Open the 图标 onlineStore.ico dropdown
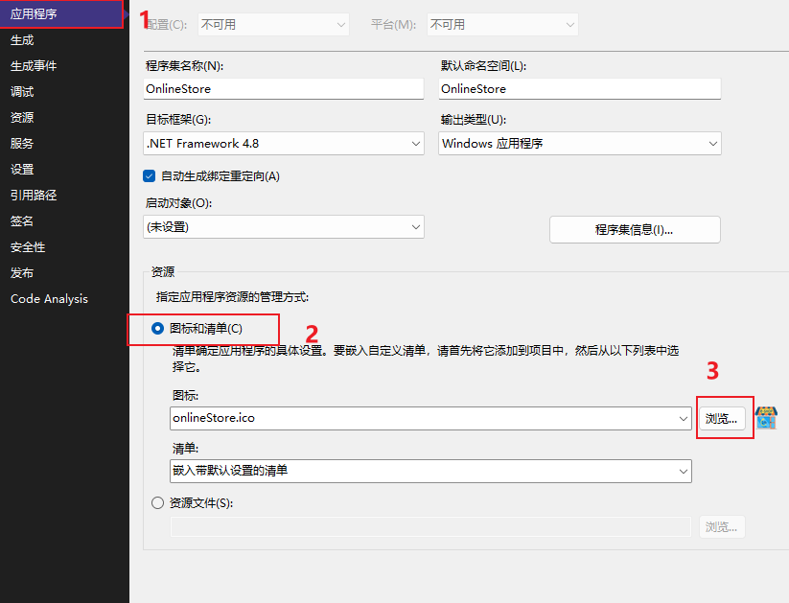This screenshot has height=603, width=789. 430,418
